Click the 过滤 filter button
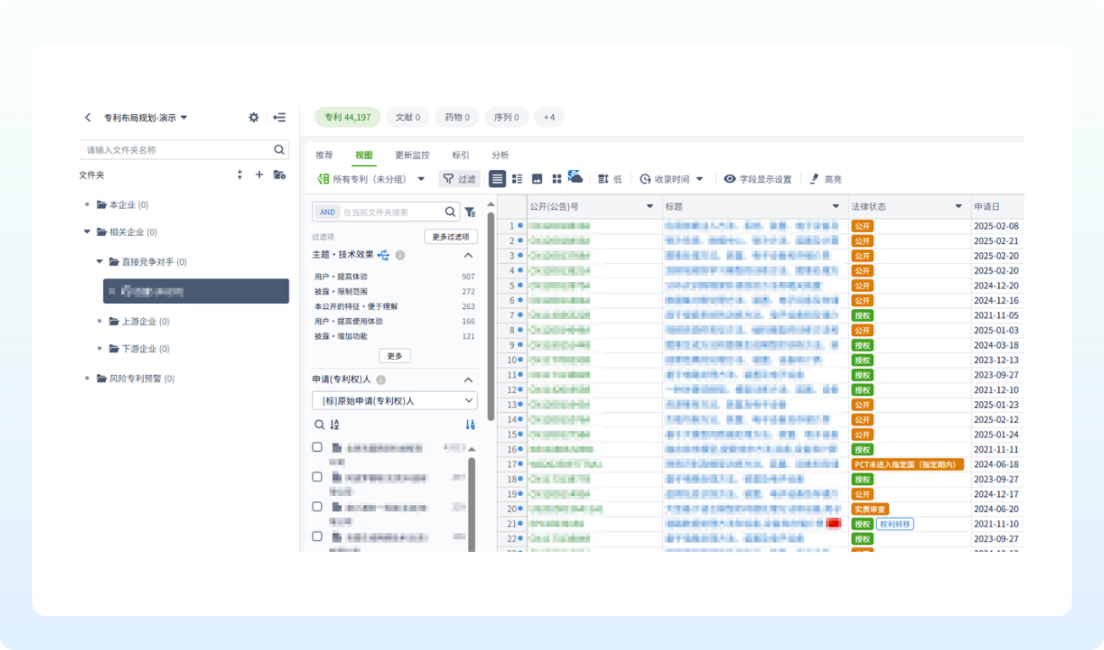The height and width of the screenshot is (650, 1104). point(459,179)
